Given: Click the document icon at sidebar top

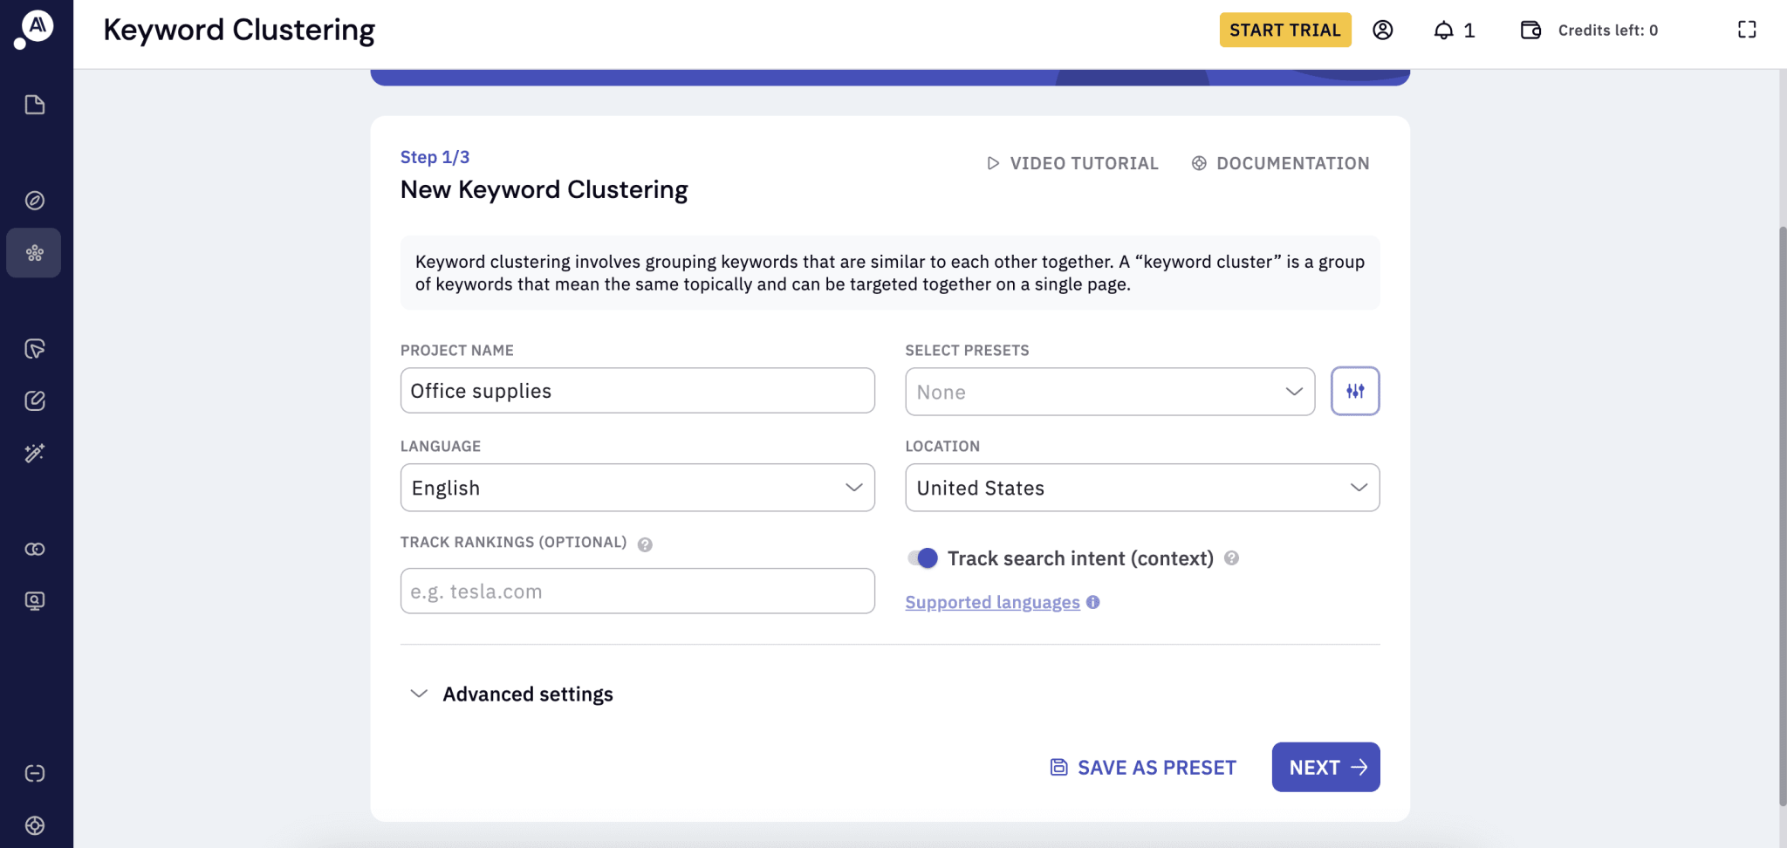Looking at the screenshot, I should click(x=34, y=104).
